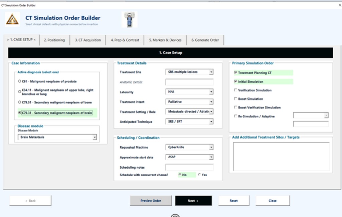
Task: Expand the Laterality dropdown
Action: coord(211,92)
